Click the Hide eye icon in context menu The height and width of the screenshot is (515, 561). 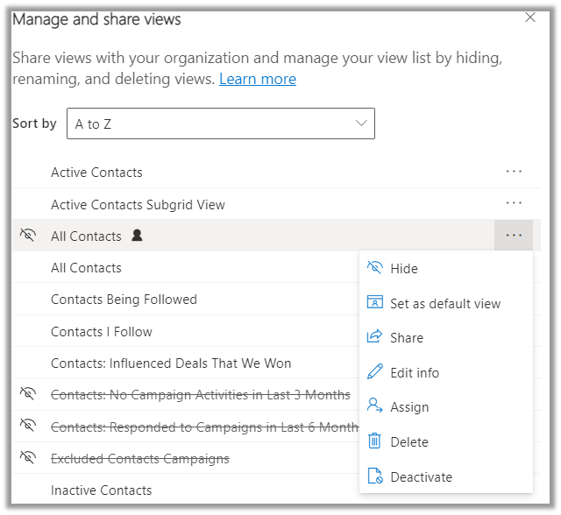pyautogui.click(x=375, y=268)
